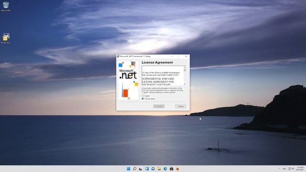The width and height of the screenshot is (306, 172).
Task: Show hidden system tray icons
Action: click(279, 169)
